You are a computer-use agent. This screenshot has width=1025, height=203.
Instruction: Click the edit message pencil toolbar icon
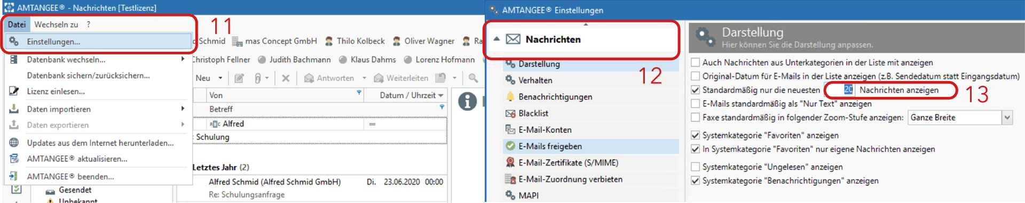[x=239, y=78]
